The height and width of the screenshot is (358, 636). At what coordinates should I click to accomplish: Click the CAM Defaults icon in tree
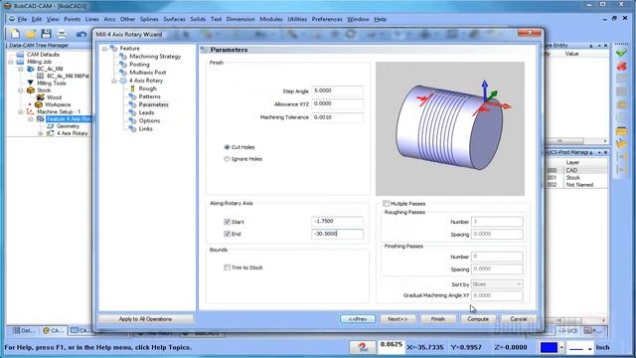point(20,55)
